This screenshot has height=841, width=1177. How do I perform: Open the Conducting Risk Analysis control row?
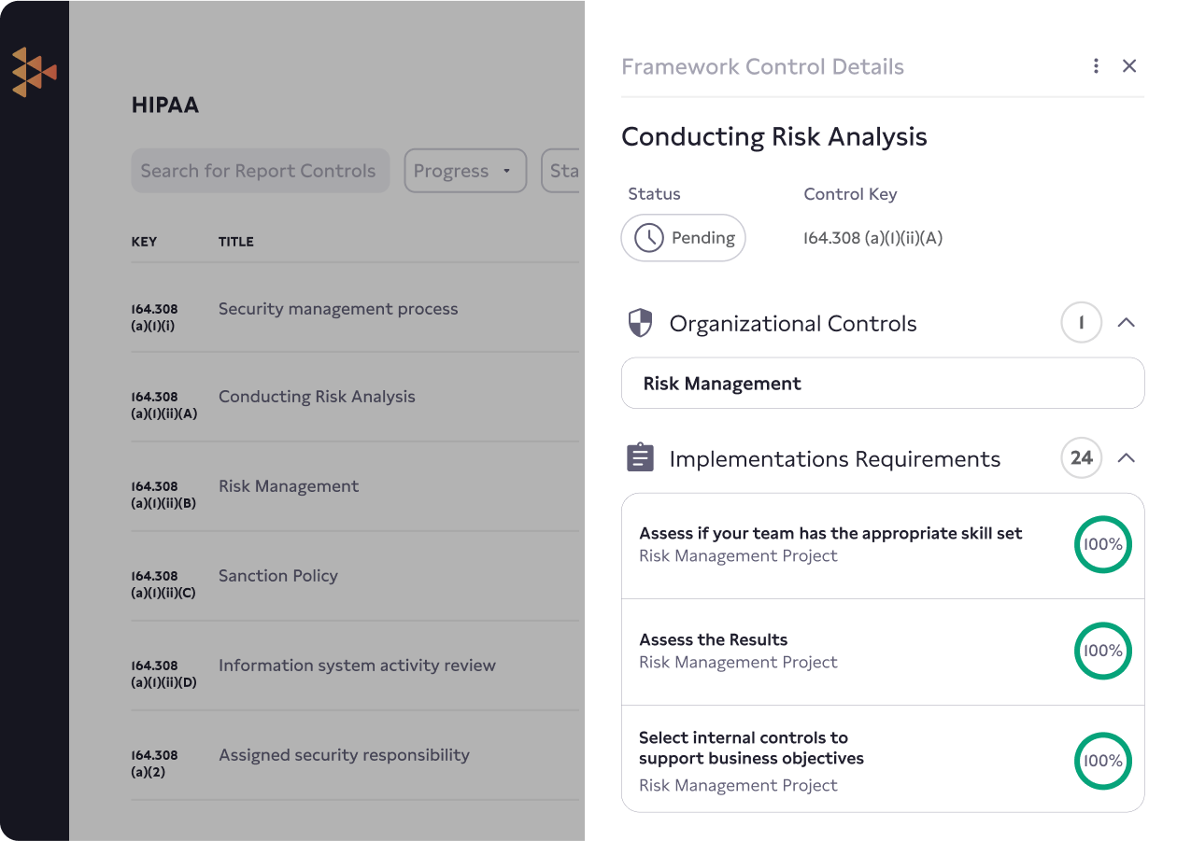coord(355,397)
